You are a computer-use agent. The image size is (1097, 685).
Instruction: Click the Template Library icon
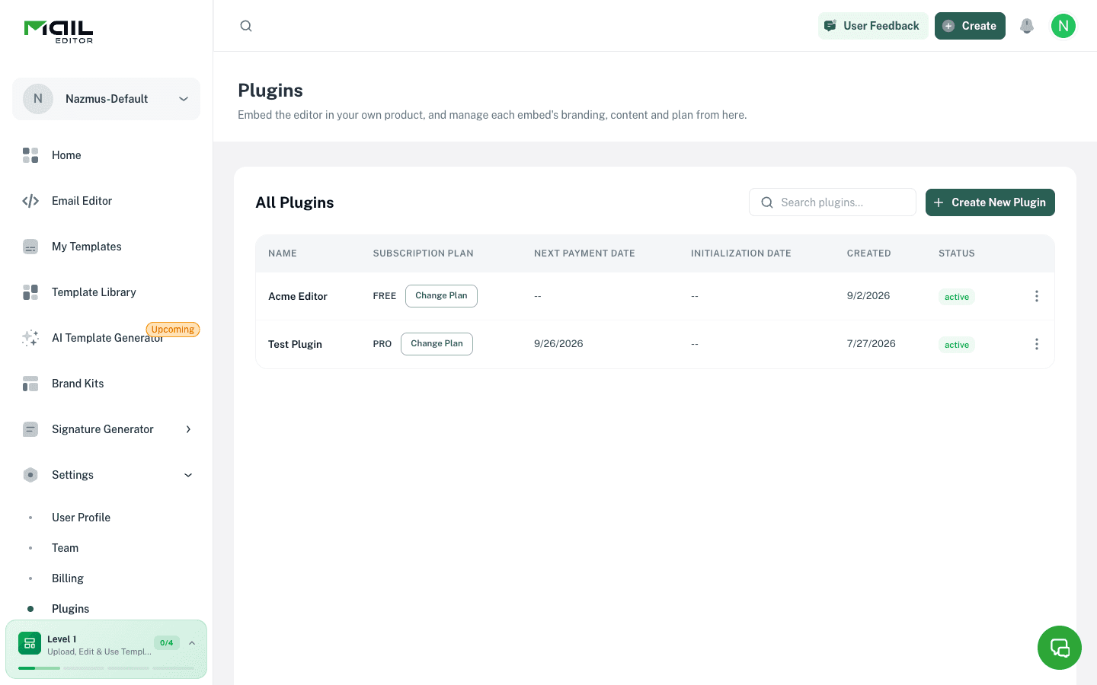(x=30, y=292)
